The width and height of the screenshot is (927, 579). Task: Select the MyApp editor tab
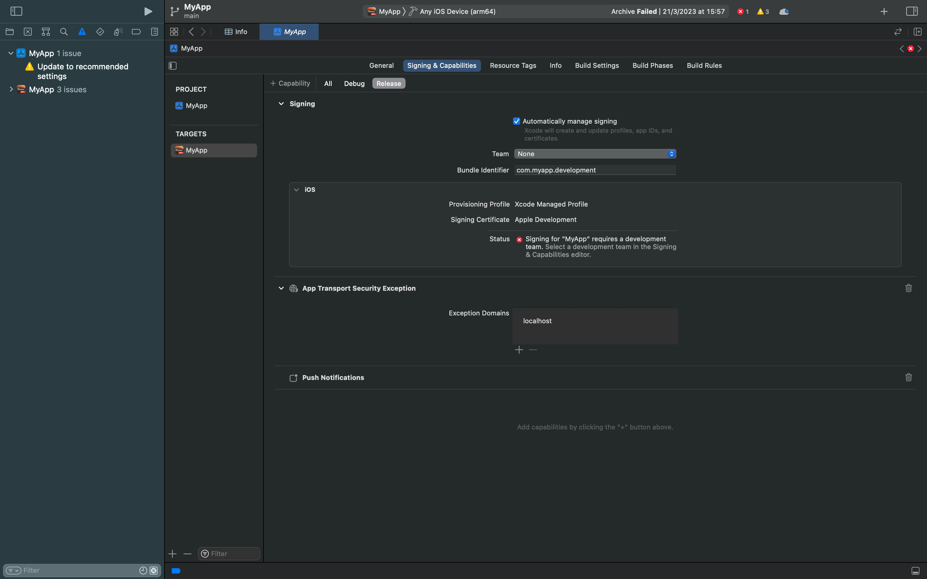point(289,32)
